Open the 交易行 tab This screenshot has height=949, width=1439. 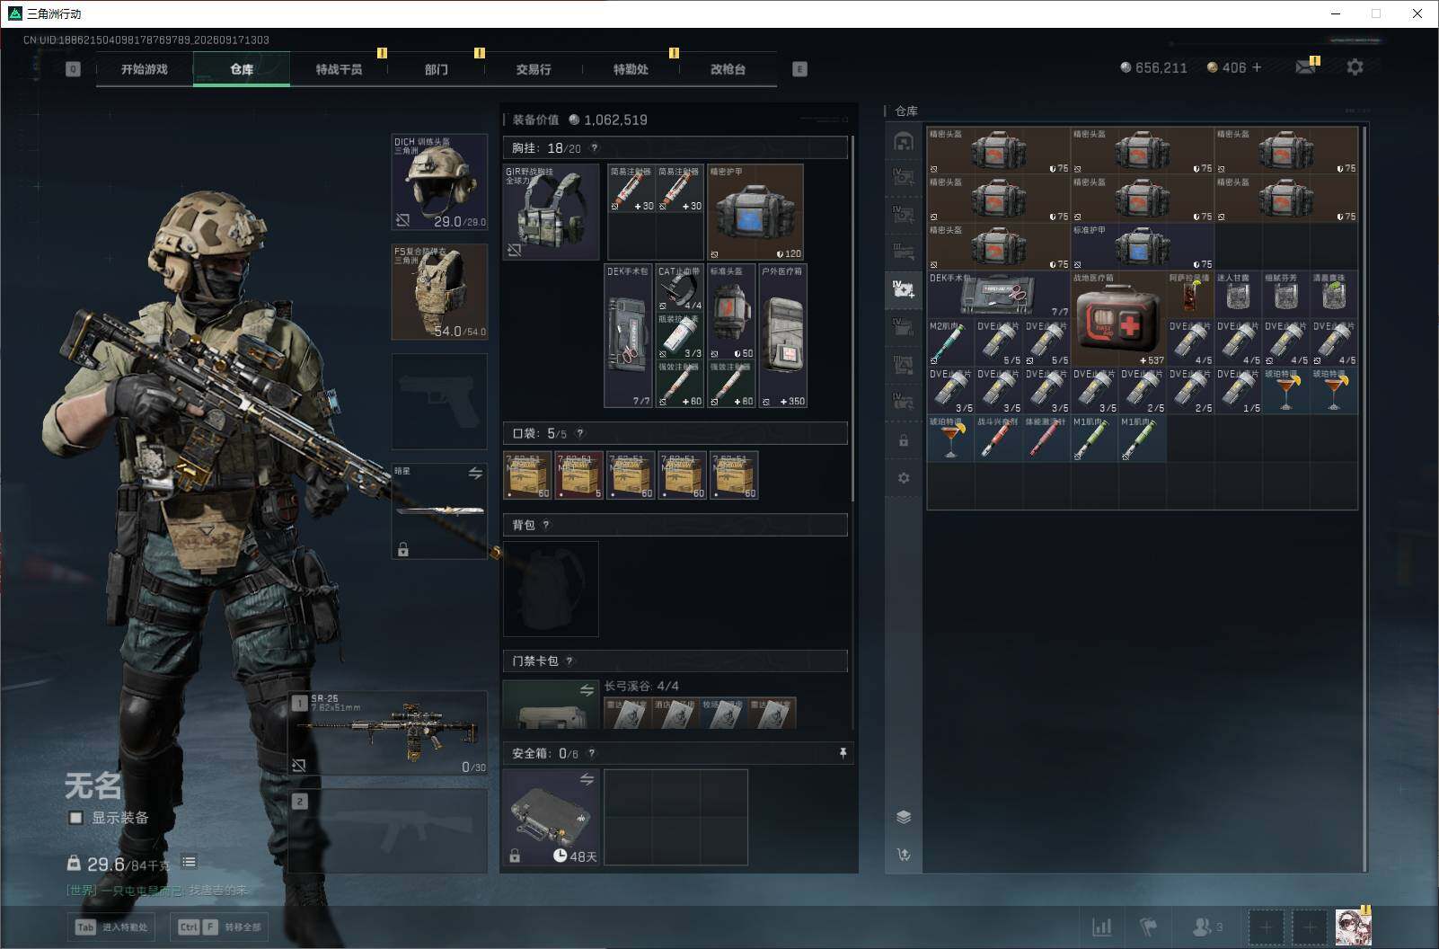point(534,69)
